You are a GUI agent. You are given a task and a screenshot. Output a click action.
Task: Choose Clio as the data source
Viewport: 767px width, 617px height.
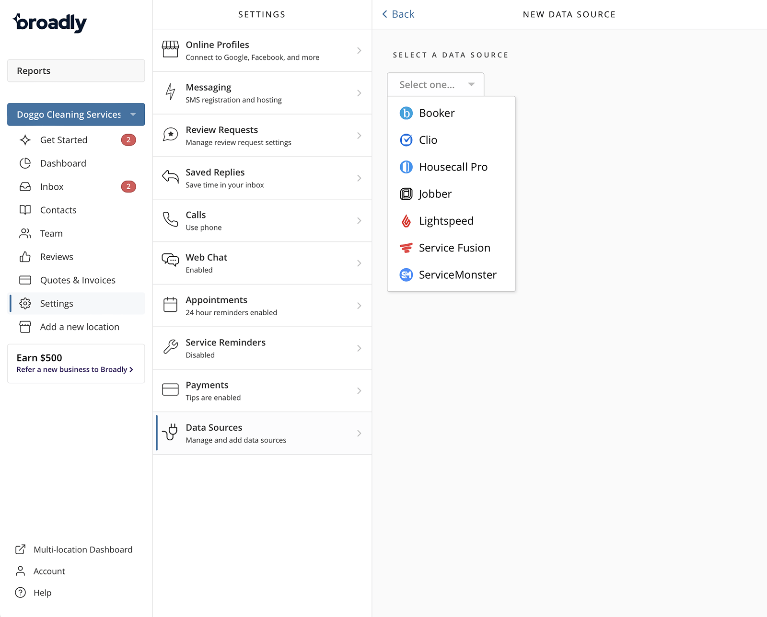click(451, 140)
